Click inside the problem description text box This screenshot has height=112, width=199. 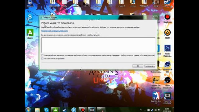click(x=98, y=45)
